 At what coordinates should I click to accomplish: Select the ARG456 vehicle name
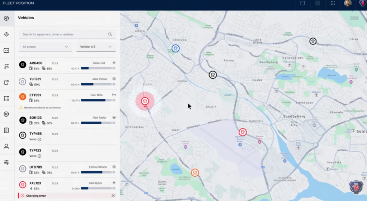pyautogui.click(x=36, y=63)
